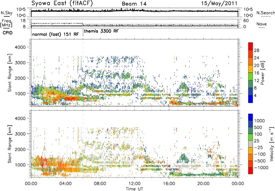Click the right "10^0" noise tick beside N.Search
The height and width of the screenshot is (191, 275).
click(248, 16)
